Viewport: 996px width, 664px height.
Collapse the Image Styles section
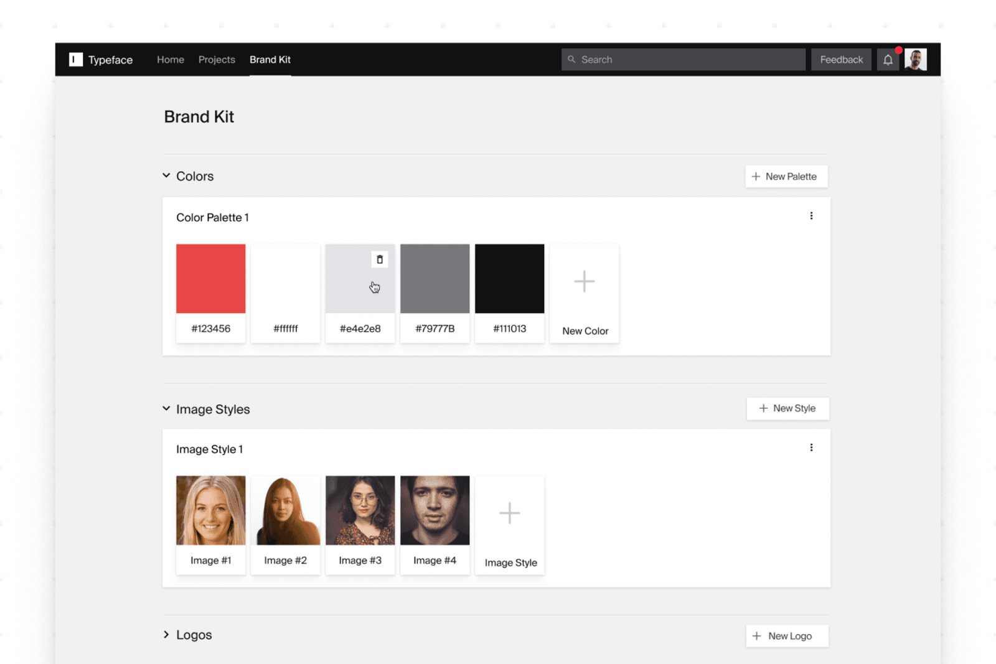coord(166,409)
